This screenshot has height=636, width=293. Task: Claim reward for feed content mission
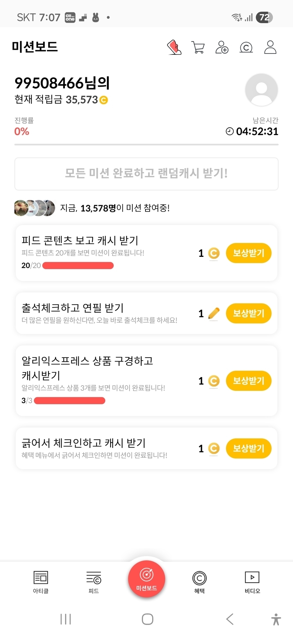tap(249, 253)
